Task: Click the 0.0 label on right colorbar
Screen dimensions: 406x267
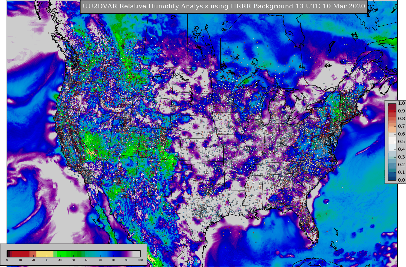Action: [x=401, y=180]
